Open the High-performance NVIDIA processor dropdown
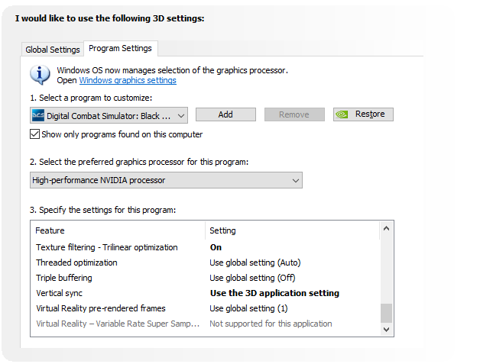 point(166,180)
